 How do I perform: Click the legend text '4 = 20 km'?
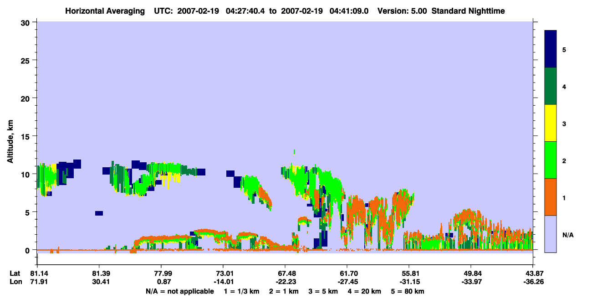[364, 291]
